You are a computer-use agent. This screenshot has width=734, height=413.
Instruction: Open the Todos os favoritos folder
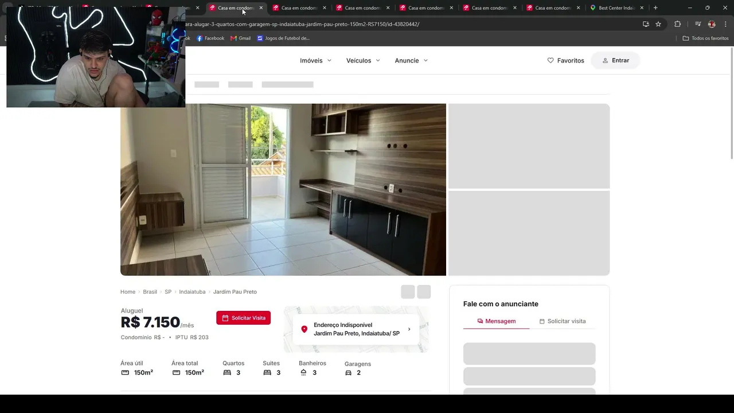[x=706, y=38]
